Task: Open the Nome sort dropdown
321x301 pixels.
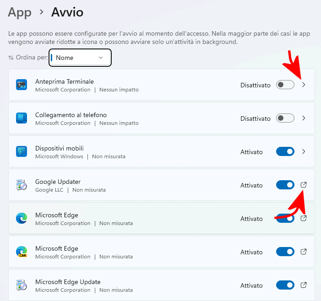Action: coord(80,58)
